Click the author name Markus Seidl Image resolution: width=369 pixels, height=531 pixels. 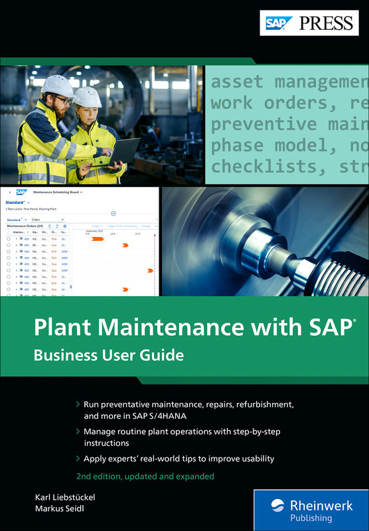59,508
